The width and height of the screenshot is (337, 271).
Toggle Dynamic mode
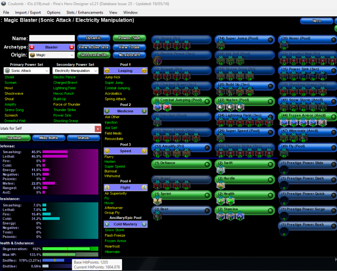93,38
